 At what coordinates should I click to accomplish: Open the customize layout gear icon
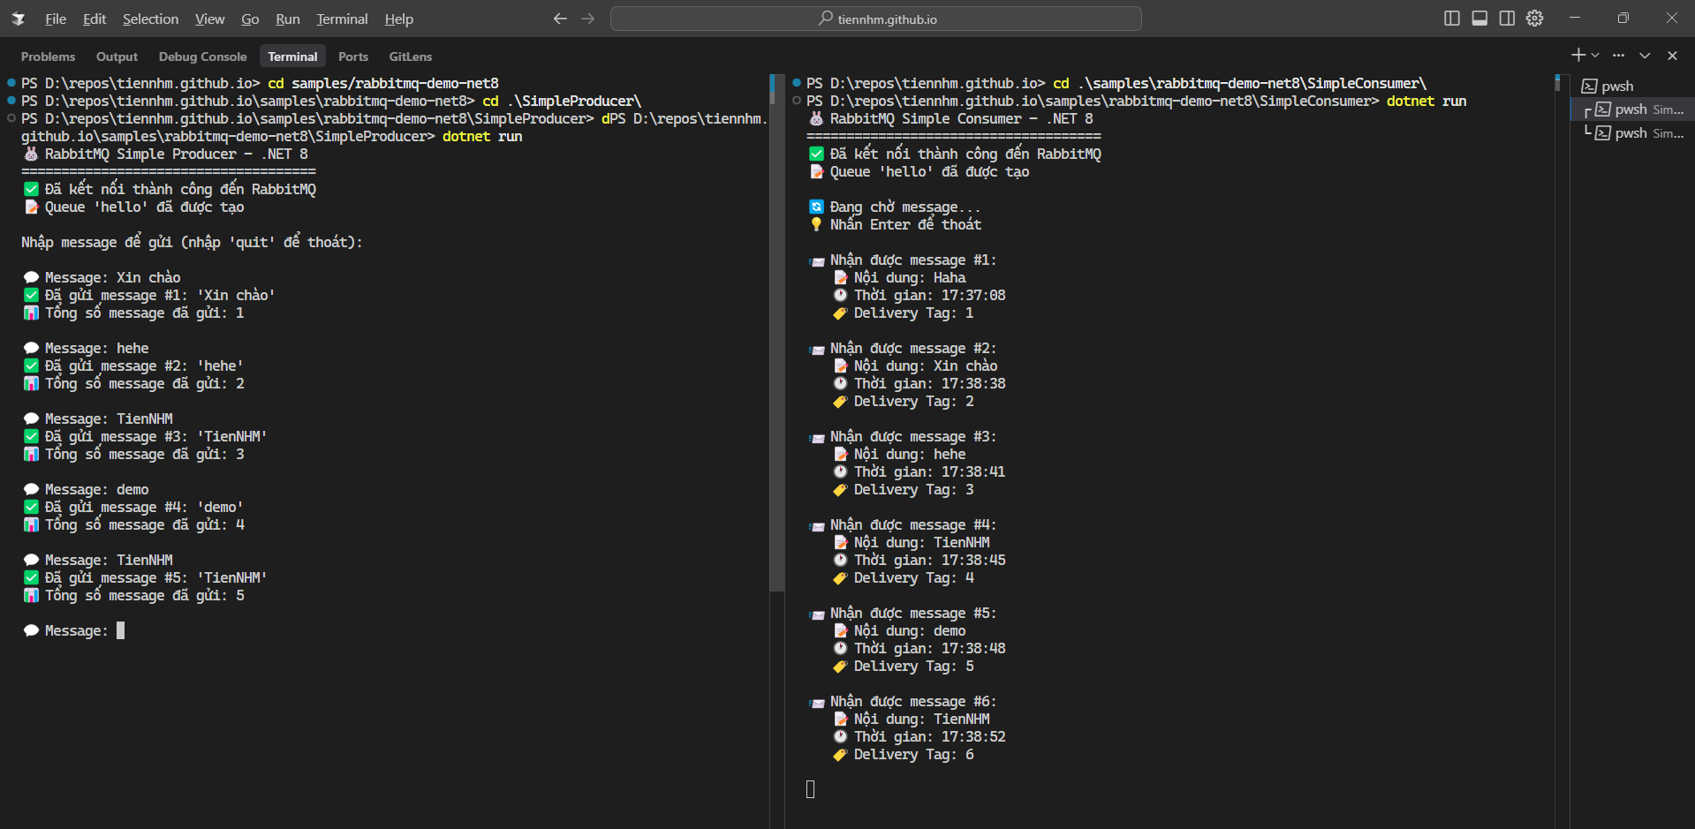coord(1535,19)
